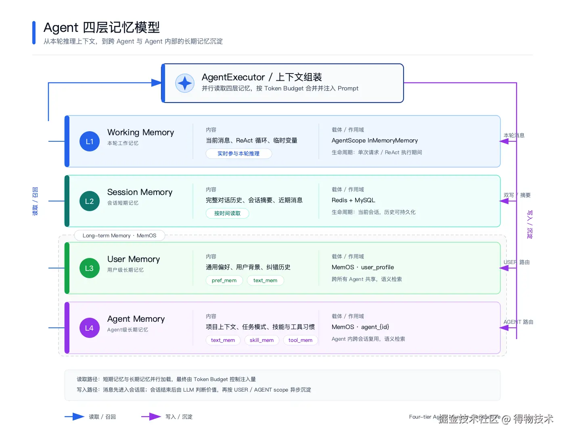565x436 pixels.
Task: Click the 写入 / 沉淀 legend text
Action: click(179, 417)
